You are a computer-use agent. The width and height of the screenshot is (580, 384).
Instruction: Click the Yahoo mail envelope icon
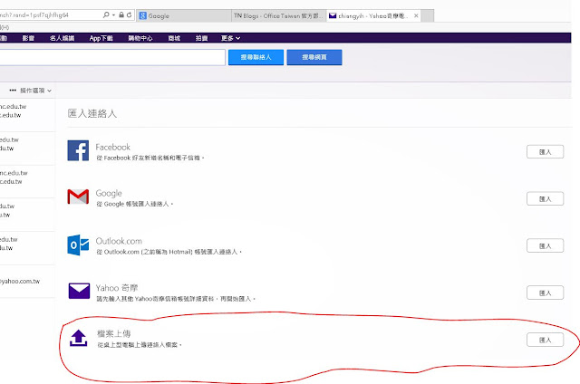[x=79, y=291]
